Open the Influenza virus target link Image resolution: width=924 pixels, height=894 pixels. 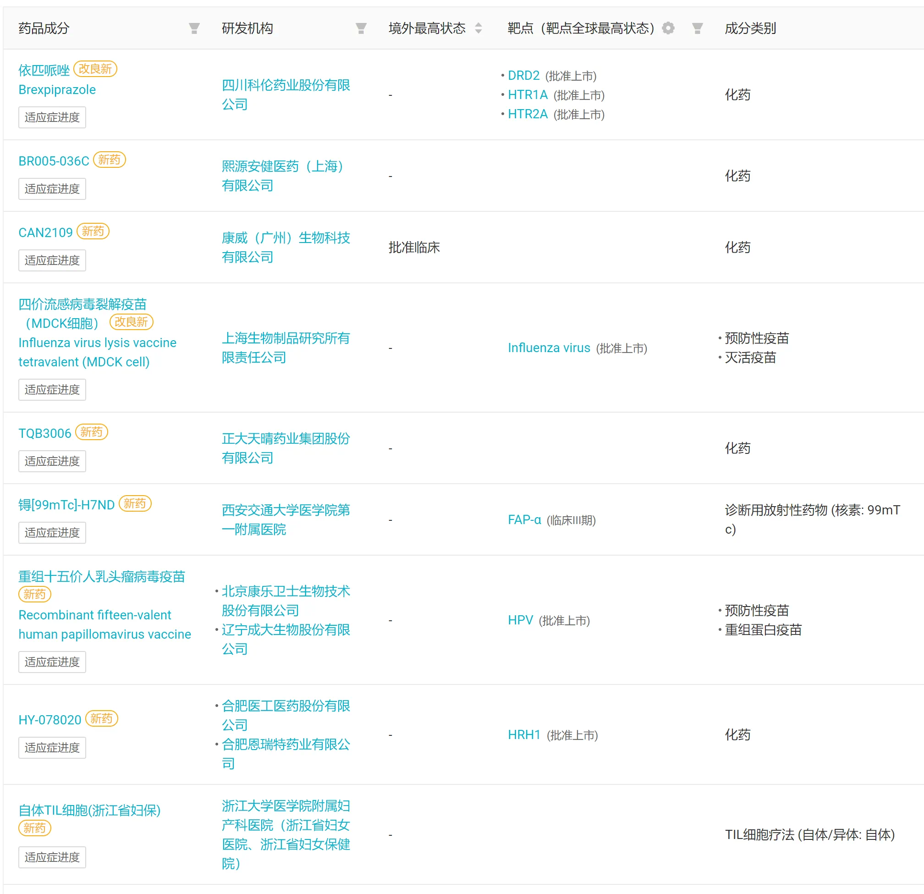549,348
